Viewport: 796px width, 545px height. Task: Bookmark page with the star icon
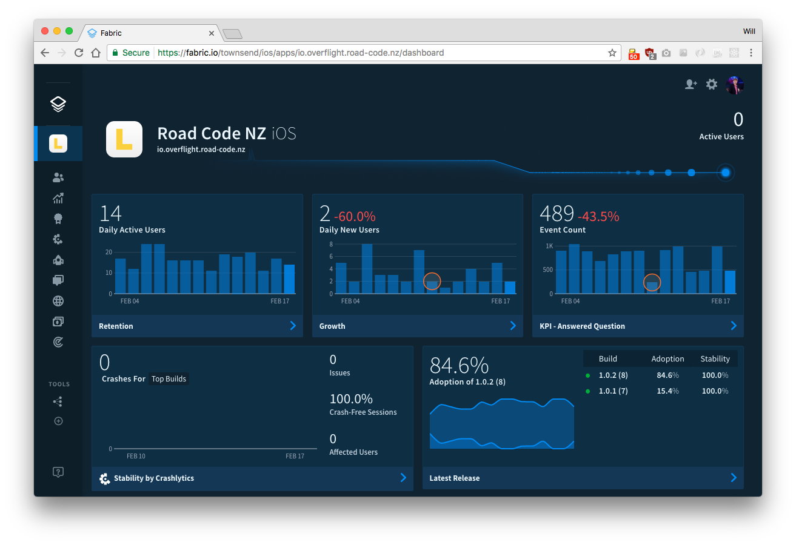tap(612, 53)
